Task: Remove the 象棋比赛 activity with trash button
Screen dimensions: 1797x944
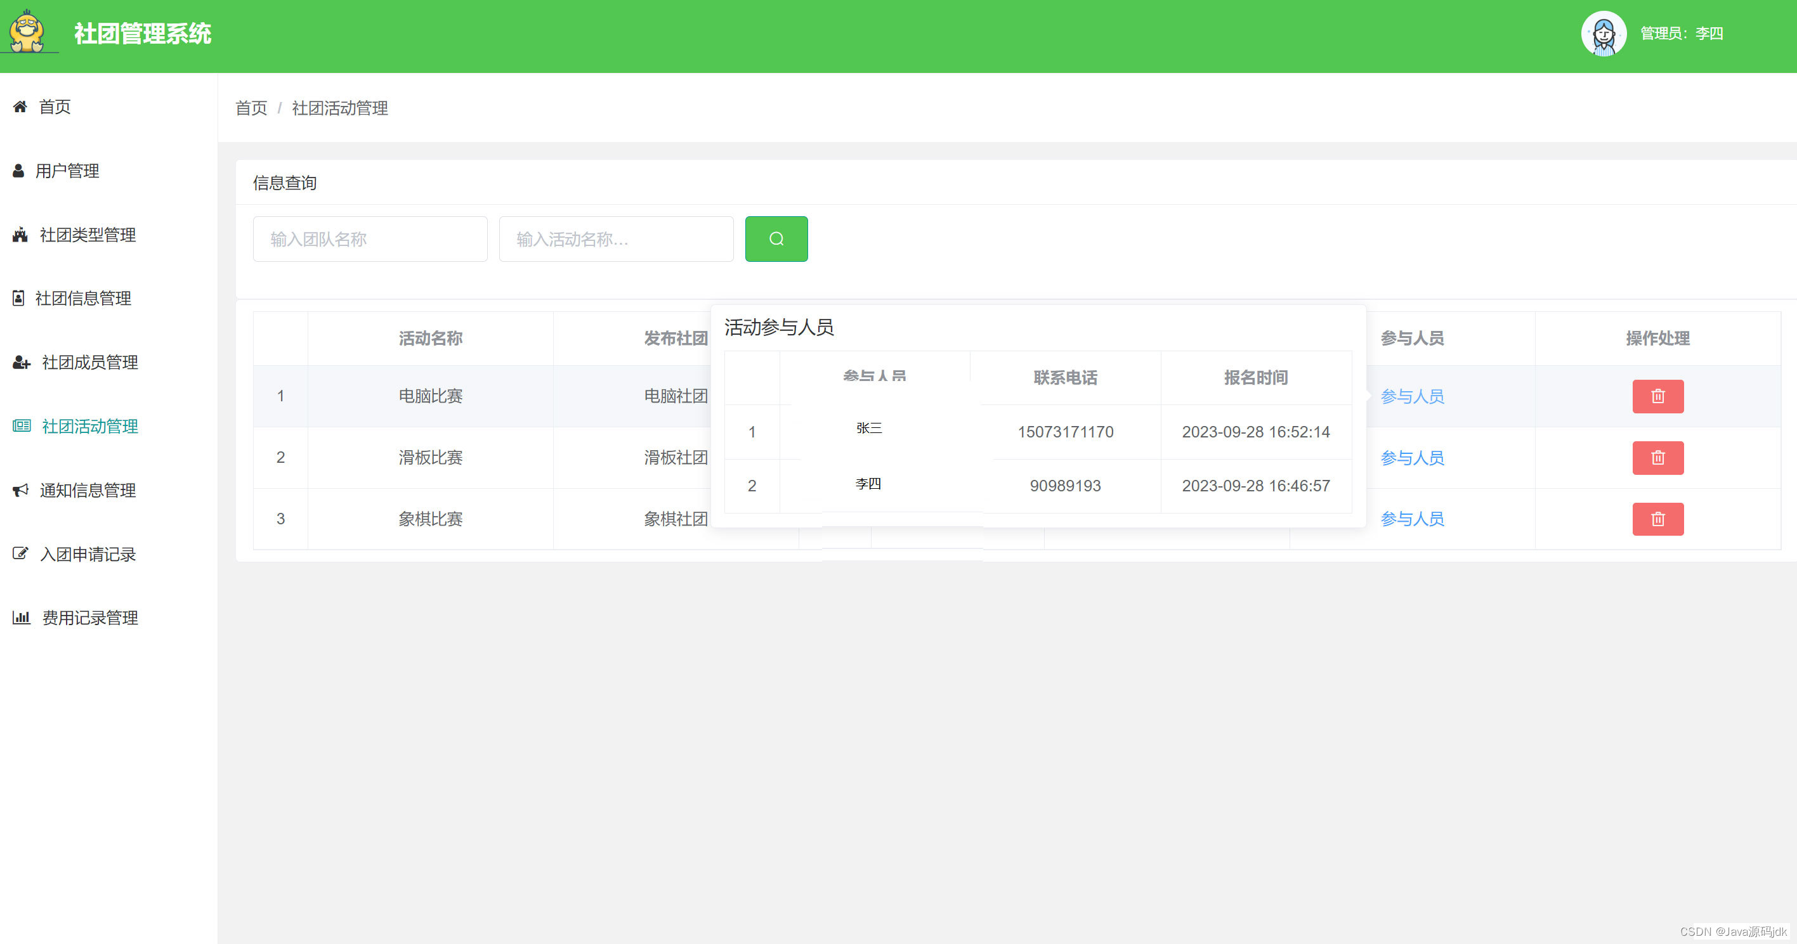Action: tap(1657, 519)
